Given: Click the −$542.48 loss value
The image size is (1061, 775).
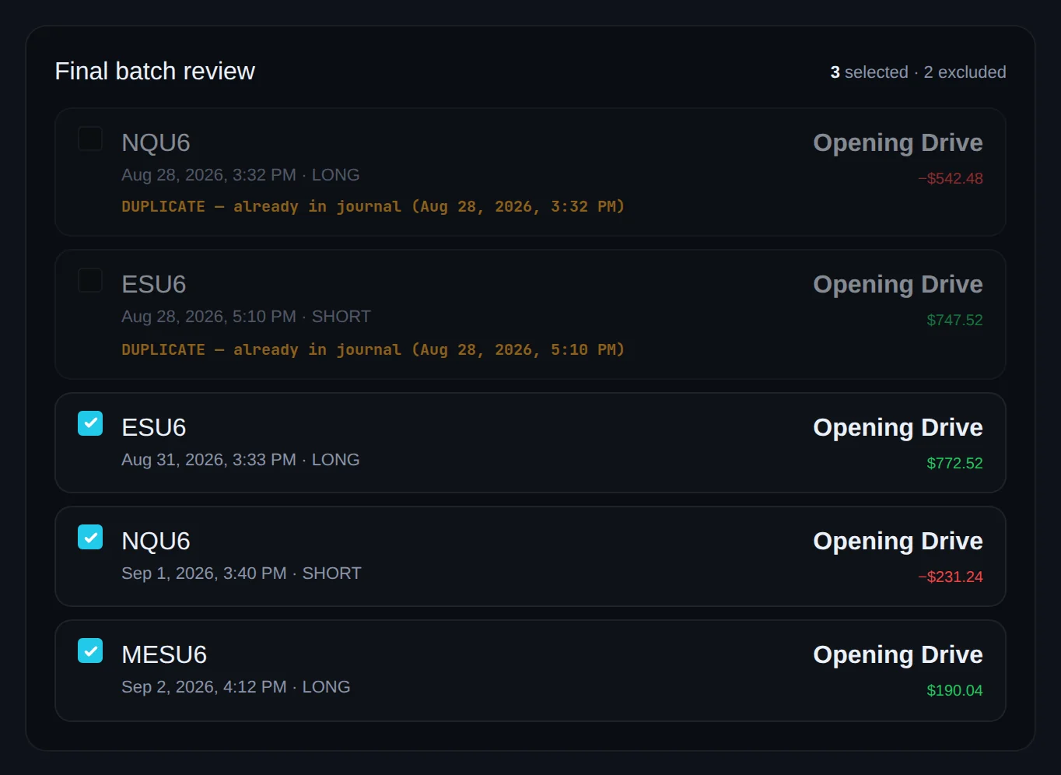Looking at the screenshot, I should [950, 178].
